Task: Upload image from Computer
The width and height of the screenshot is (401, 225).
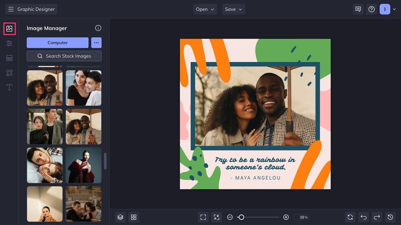Action: click(x=57, y=43)
